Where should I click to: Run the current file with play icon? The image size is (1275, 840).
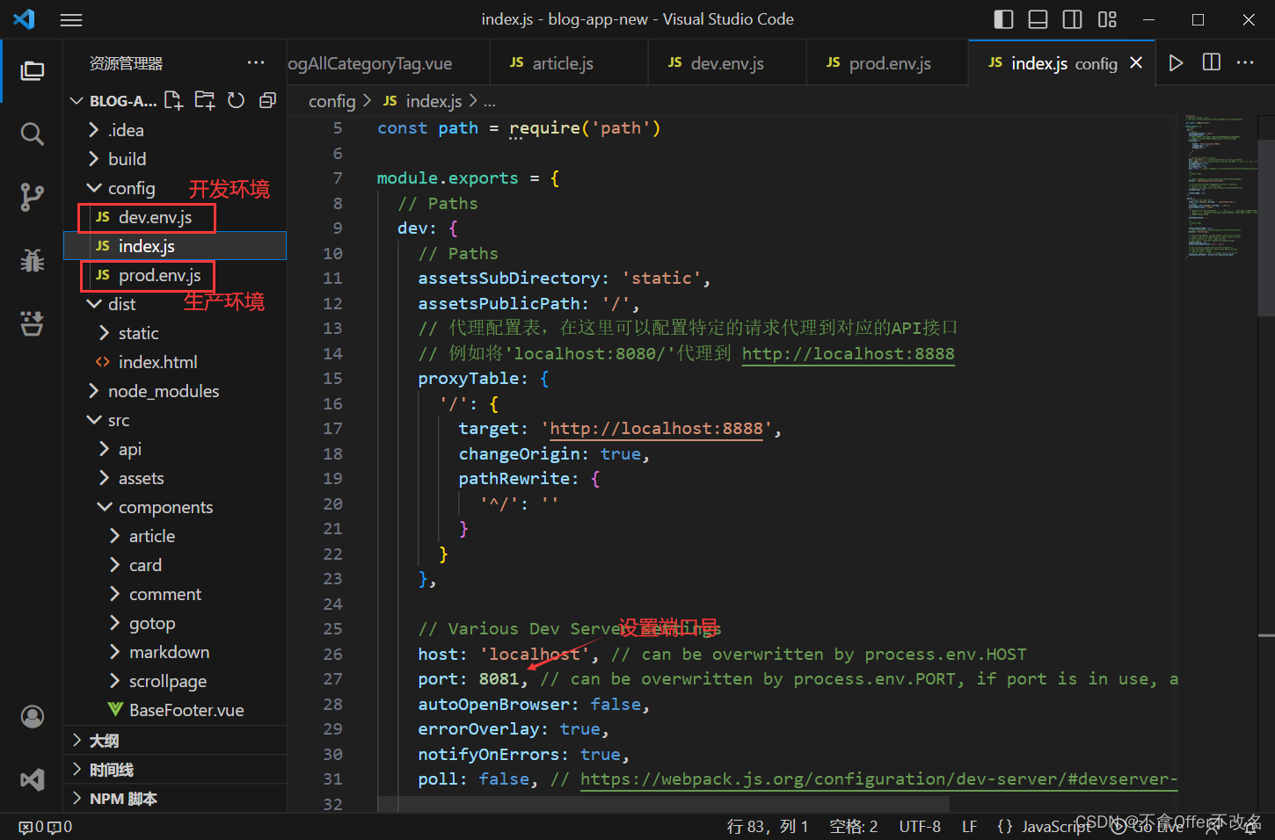pyautogui.click(x=1176, y=62)
